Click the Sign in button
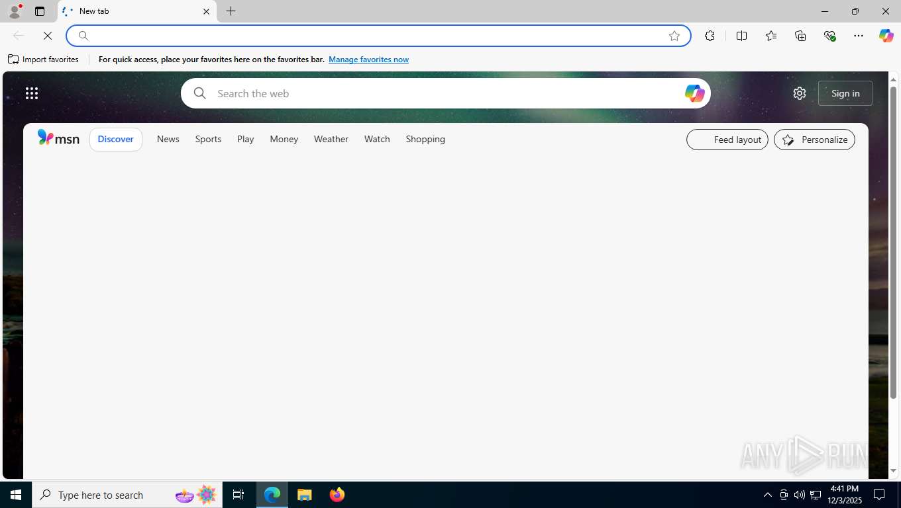Screen dimensions: 901x508 845,93
